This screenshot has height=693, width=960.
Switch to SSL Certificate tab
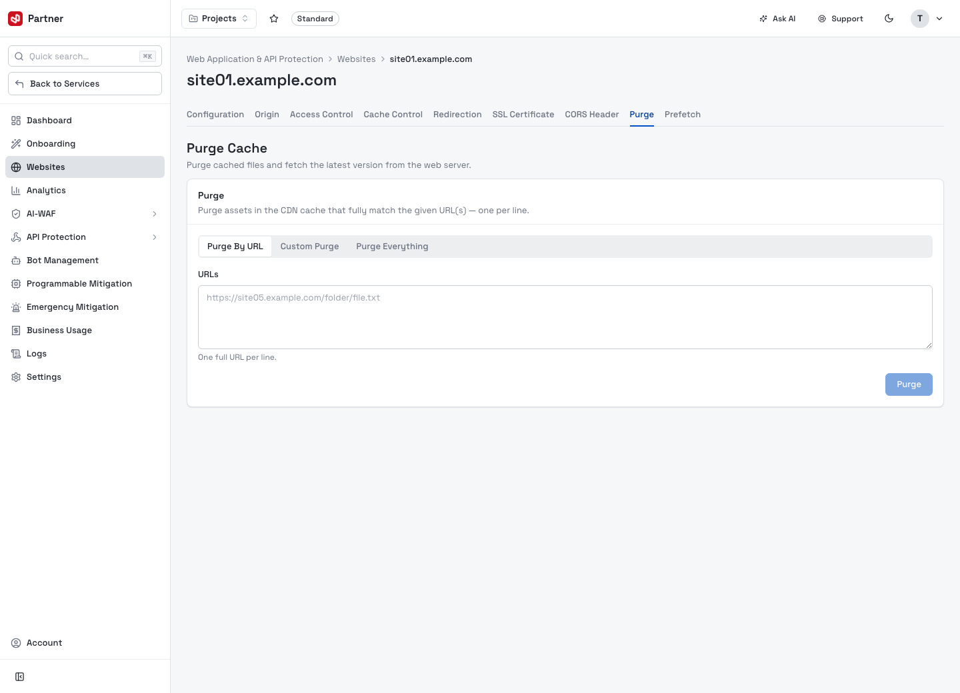pos(523,115)
